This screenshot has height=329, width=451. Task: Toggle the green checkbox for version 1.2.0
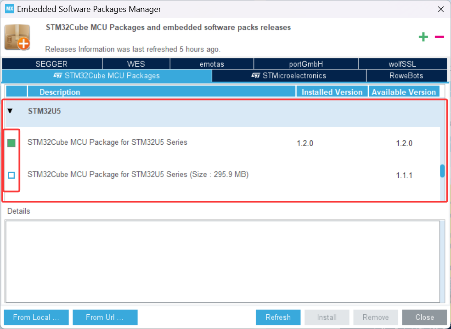tap(11, 143)
